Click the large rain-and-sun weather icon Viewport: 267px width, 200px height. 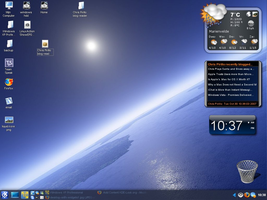click(214, 15)
